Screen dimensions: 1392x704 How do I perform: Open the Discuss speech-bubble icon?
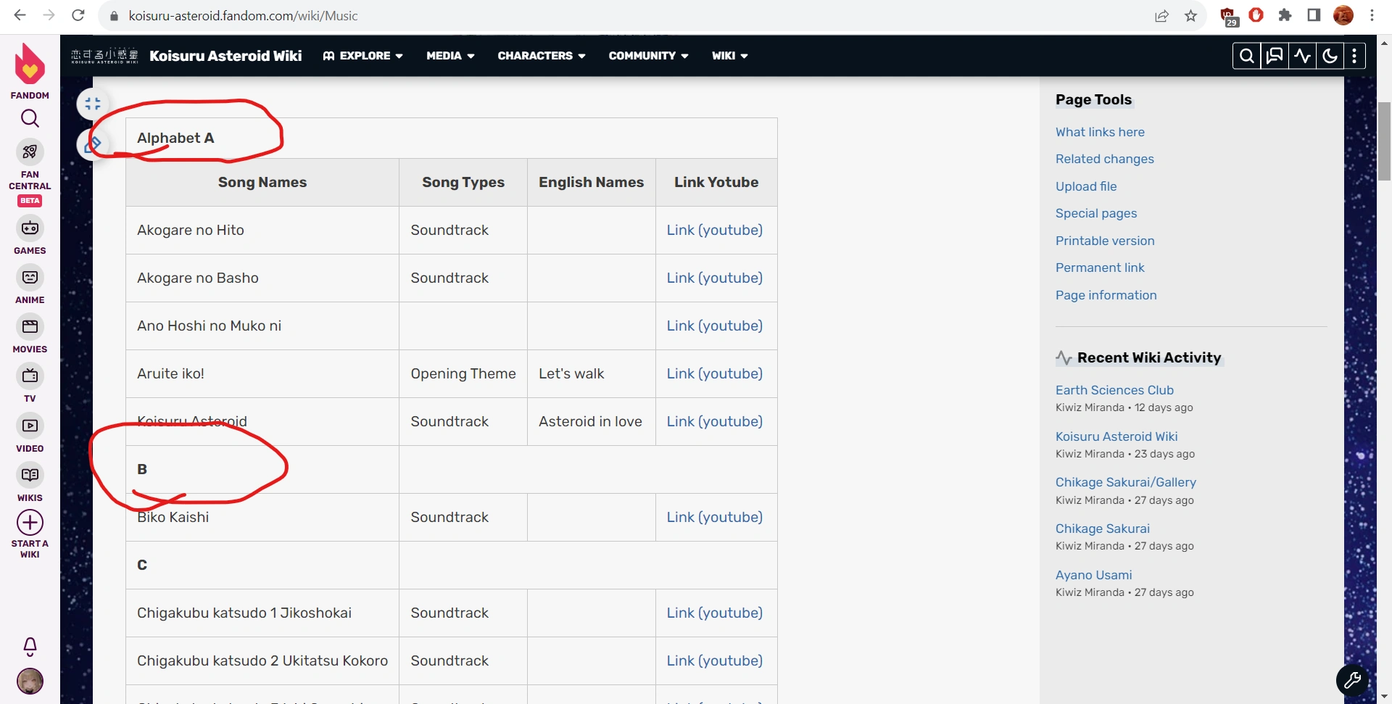[x=1275, y=56]
